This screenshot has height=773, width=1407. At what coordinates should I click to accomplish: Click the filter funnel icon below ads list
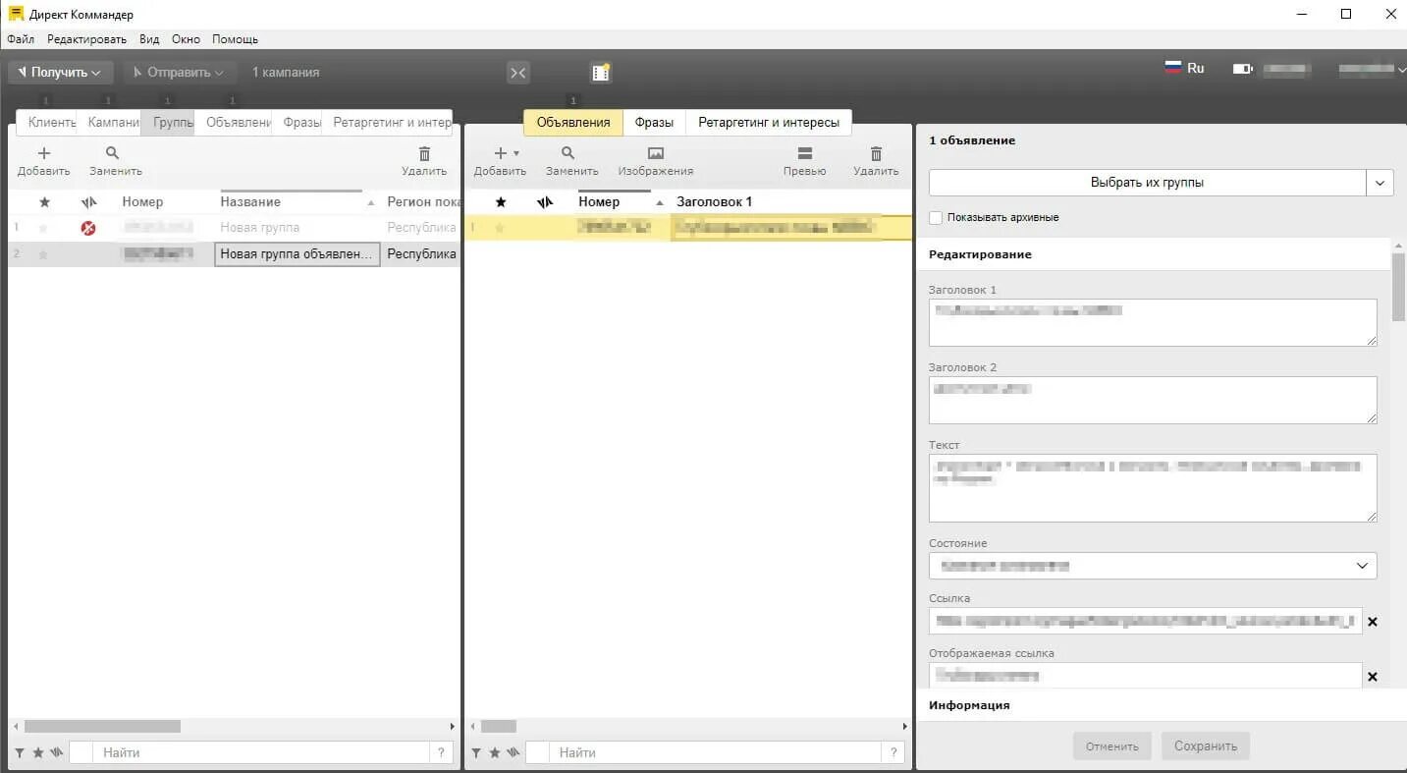point(476,753)
